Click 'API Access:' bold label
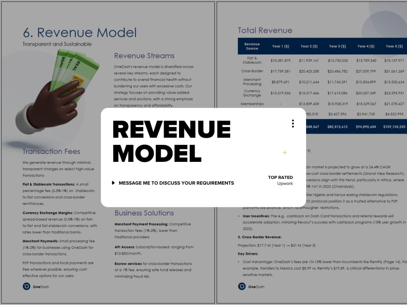 125,247
